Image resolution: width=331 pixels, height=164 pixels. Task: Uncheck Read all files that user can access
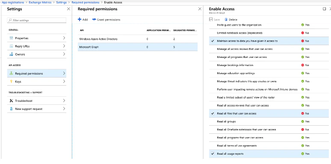[213, 114]
